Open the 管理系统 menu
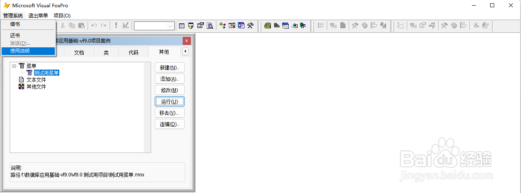 point(13,16)
